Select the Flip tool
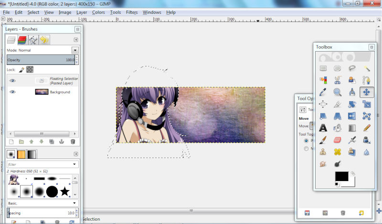The height and width of the screenshot is (224, 382). pyautogui.click(x=352, y=116)
